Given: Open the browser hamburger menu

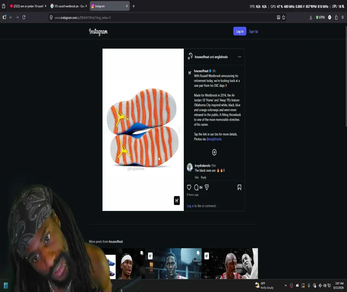Looking at the screenshot, I should [343, 17].
